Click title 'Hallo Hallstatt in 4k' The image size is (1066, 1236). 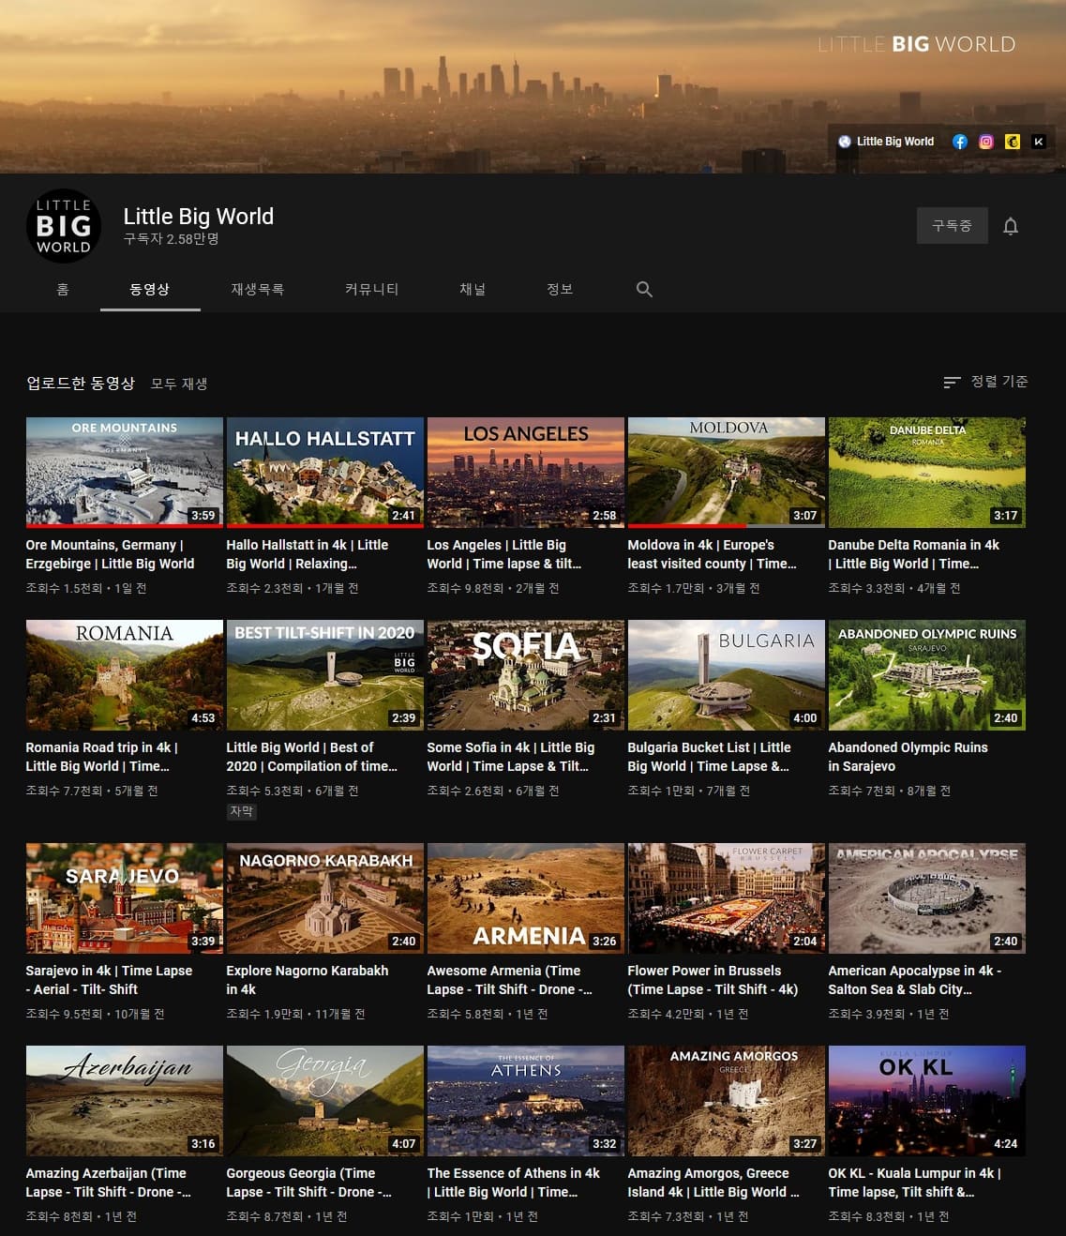(308, 554)
